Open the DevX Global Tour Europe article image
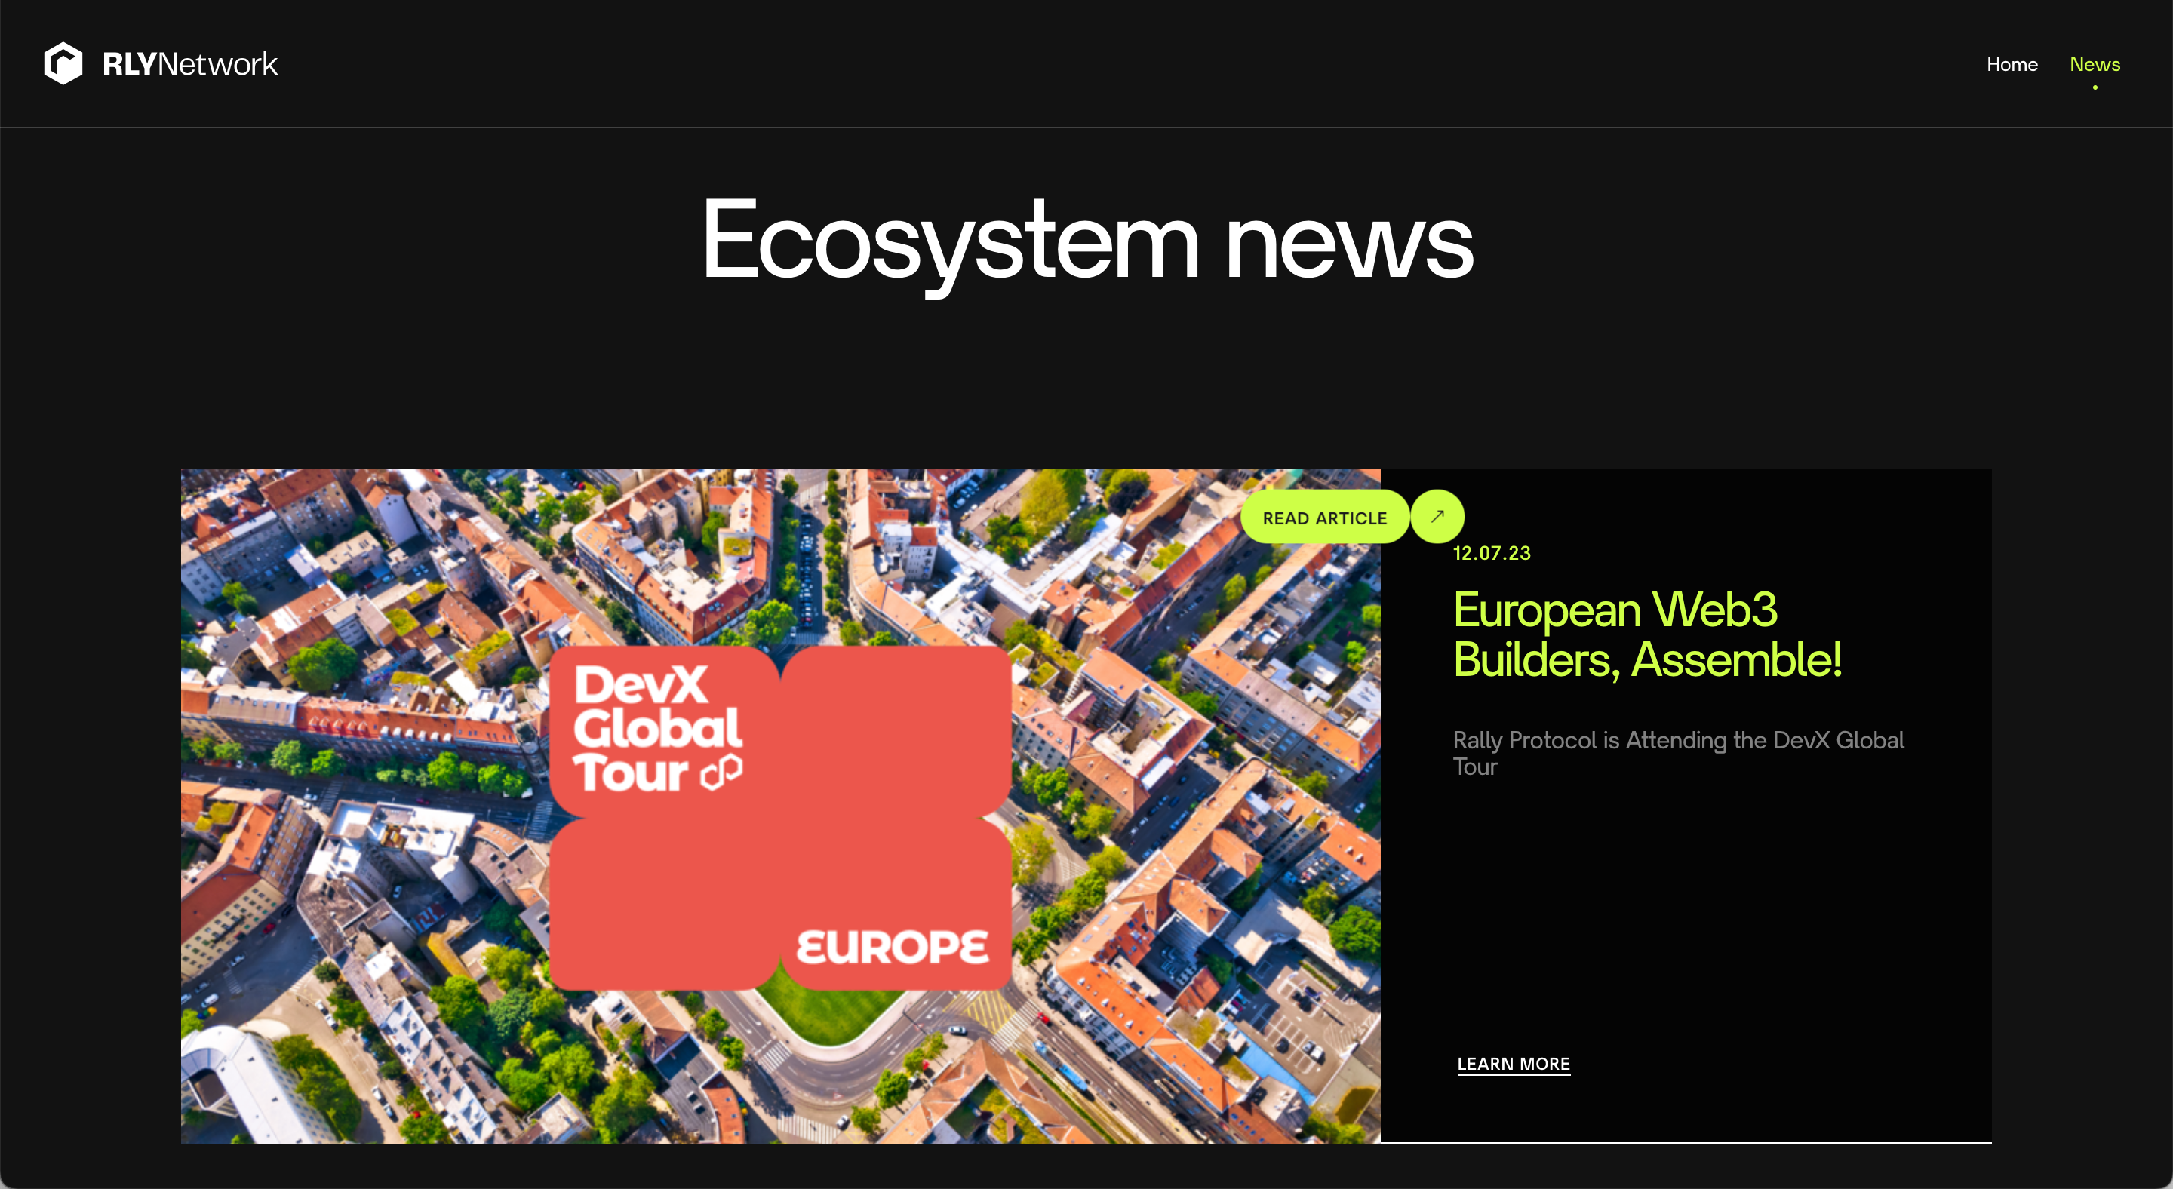Image resolution: width=2173 pixels, height=1189 pixels. point(780,806)
